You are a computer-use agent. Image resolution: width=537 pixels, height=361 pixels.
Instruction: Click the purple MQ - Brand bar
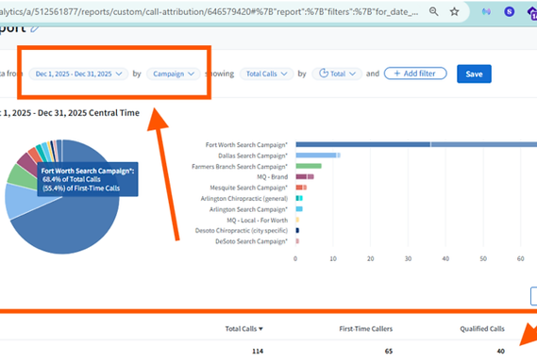pos(305,177)
